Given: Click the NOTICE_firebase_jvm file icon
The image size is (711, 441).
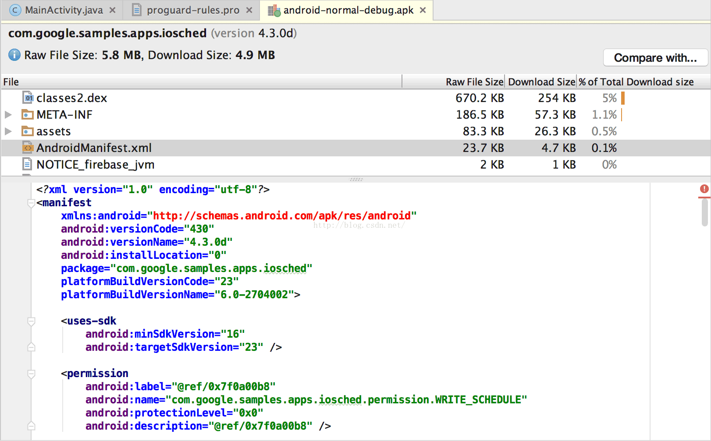Looking at the screenshot, I should pyautogui.click(x=28, y=165).
